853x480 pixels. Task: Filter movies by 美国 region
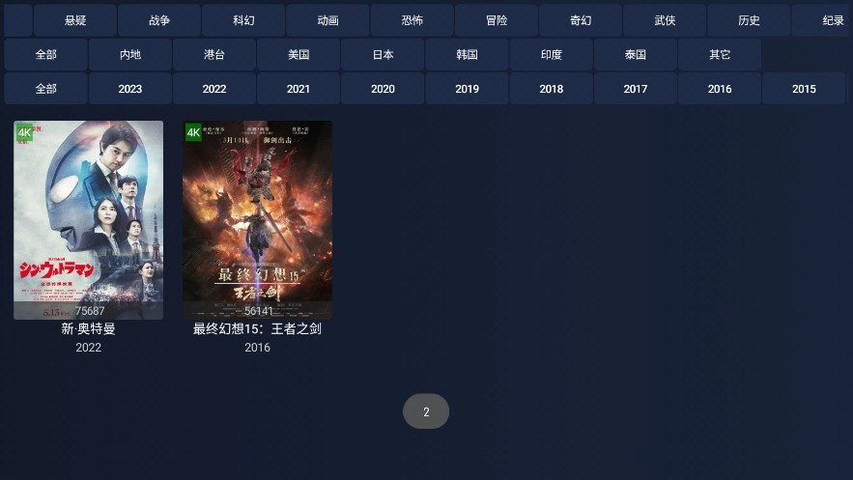[299, 54]
